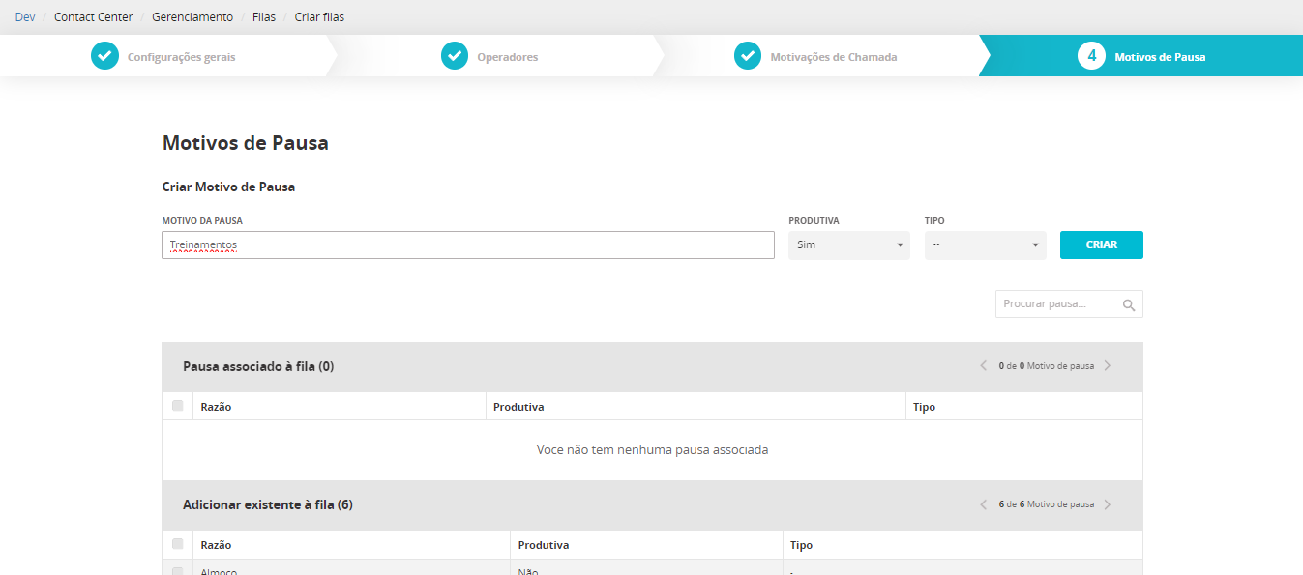Open the Produtiva dropdown showing Sim

pos(848,245)
